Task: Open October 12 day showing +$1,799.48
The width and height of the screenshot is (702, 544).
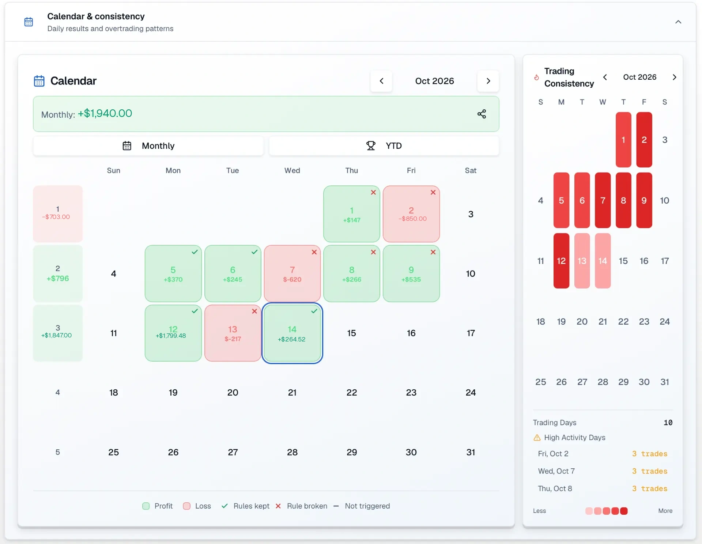Action: click(x=173, y=333)
